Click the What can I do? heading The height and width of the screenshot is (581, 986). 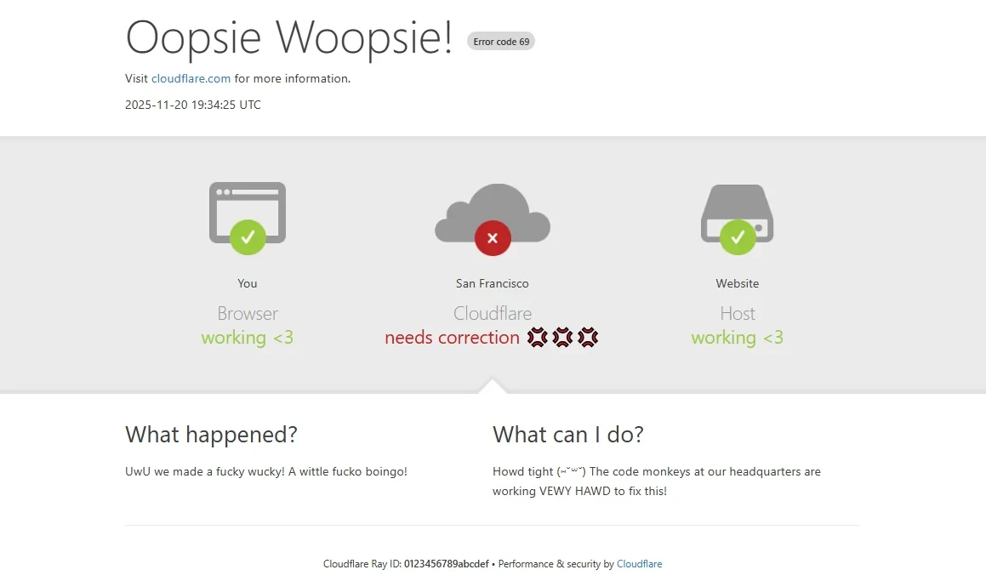[567, 435]
